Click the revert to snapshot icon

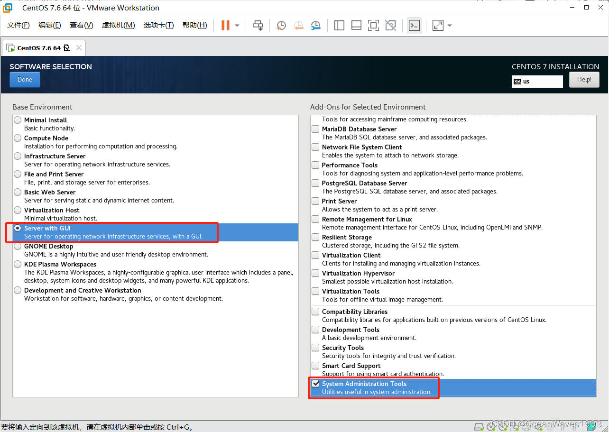[x=298, y=25]
